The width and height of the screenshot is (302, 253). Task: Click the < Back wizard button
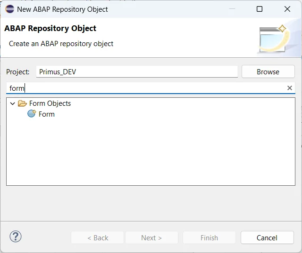tap(98, 237)
